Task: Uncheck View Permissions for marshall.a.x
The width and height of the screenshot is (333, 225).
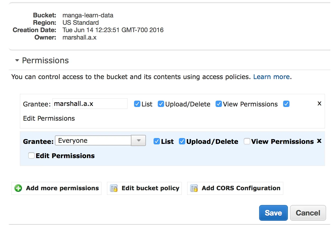Action: point(218,104)
